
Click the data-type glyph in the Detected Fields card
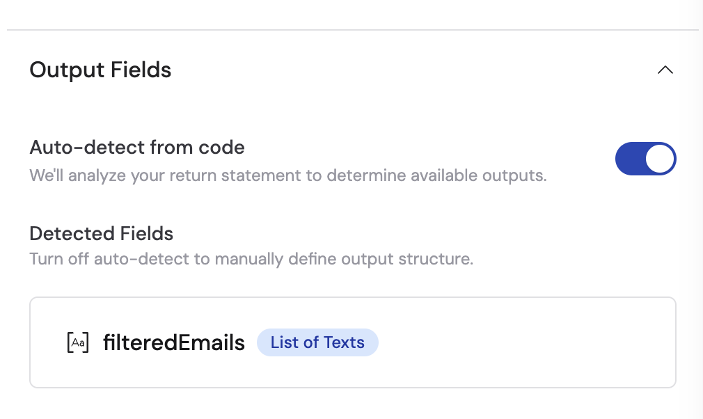pyautogui.click(x=77, y=342)
